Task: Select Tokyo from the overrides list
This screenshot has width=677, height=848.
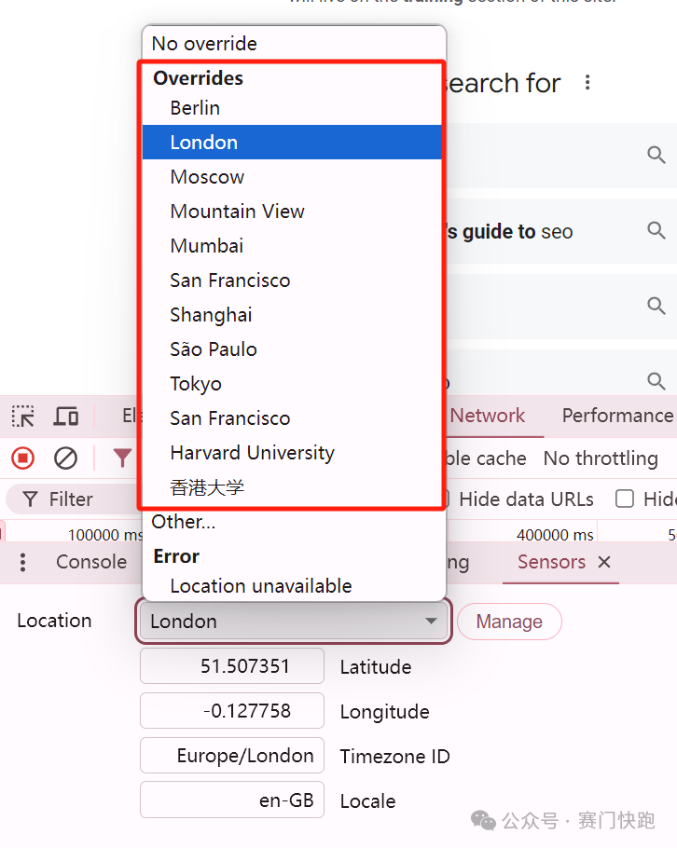Action: point(196,384)
